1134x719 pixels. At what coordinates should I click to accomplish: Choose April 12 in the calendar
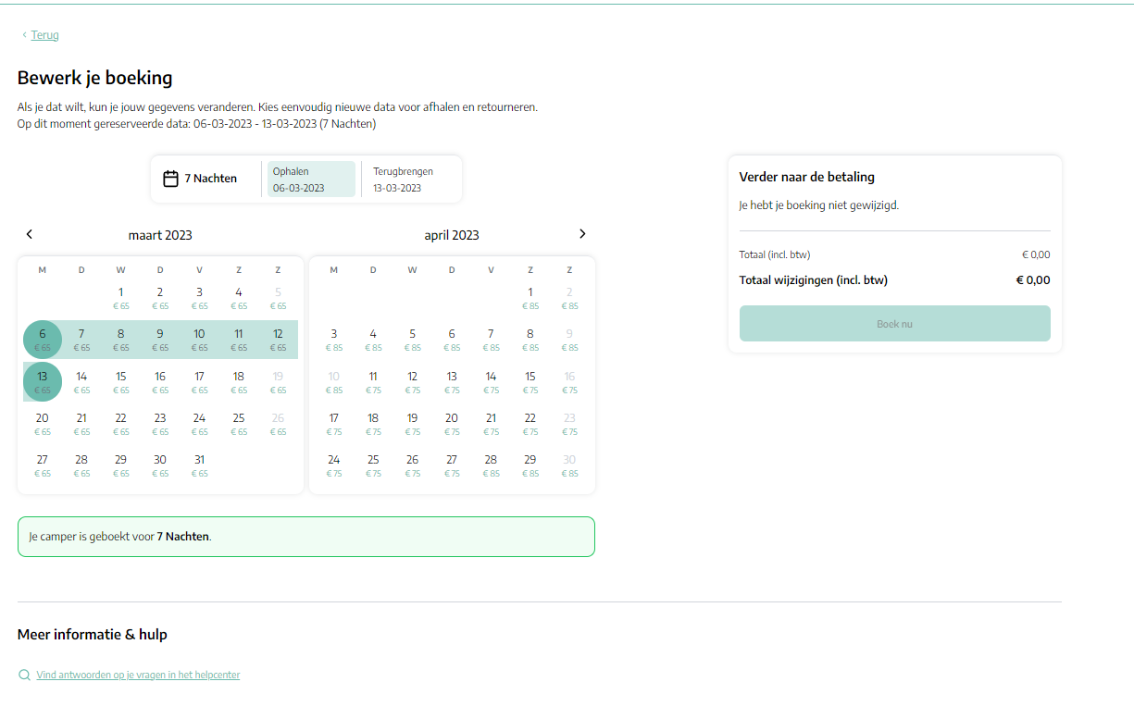click(x=413, y=382)
